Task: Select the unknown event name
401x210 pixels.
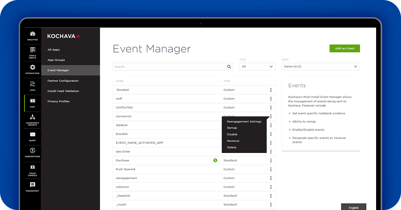Action: 122,187
